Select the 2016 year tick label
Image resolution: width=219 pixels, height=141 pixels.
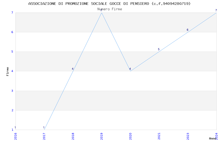pos(15,136)
